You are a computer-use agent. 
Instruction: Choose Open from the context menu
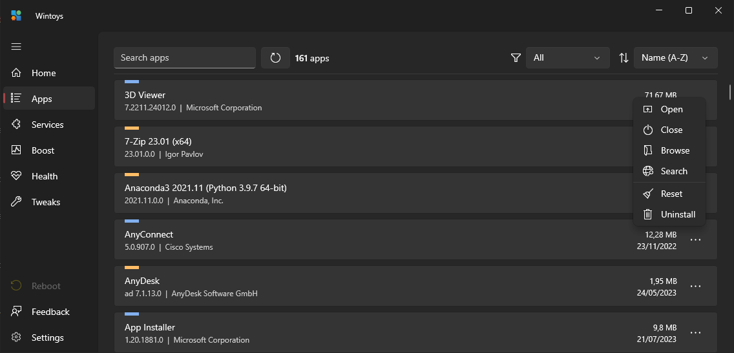(669, 109)
